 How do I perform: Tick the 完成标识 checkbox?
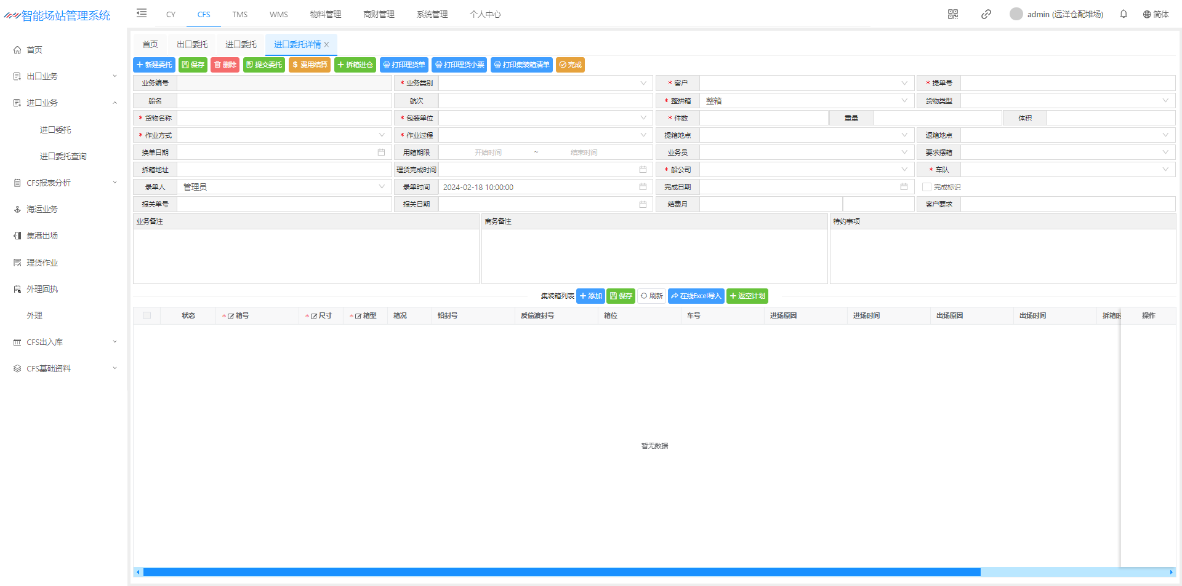coord(927,187)
